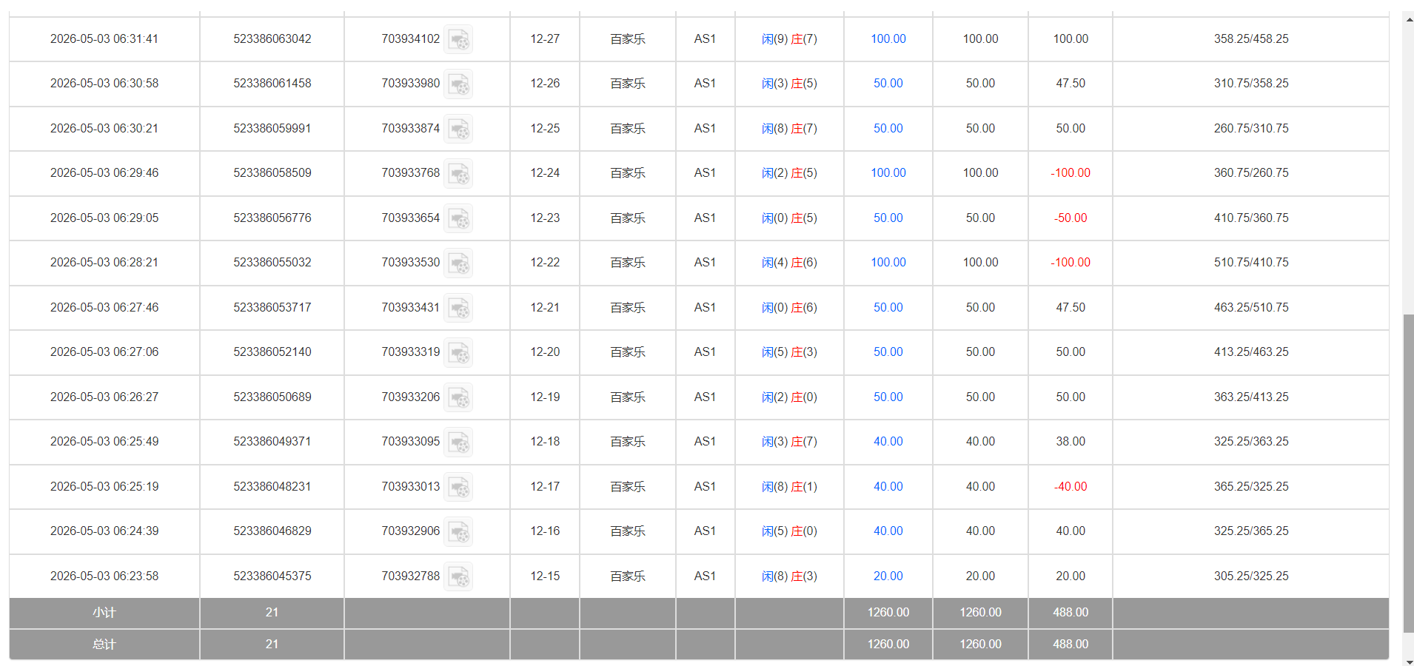Screen dimensions: 1414x666
Task: Open video replay icon for round 703934102
Action: tap(458, 39)
